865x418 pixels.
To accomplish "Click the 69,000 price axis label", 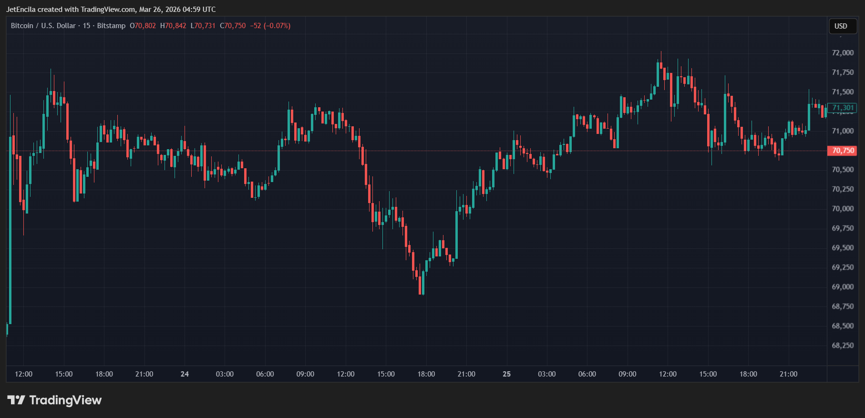I will point(843,287).
